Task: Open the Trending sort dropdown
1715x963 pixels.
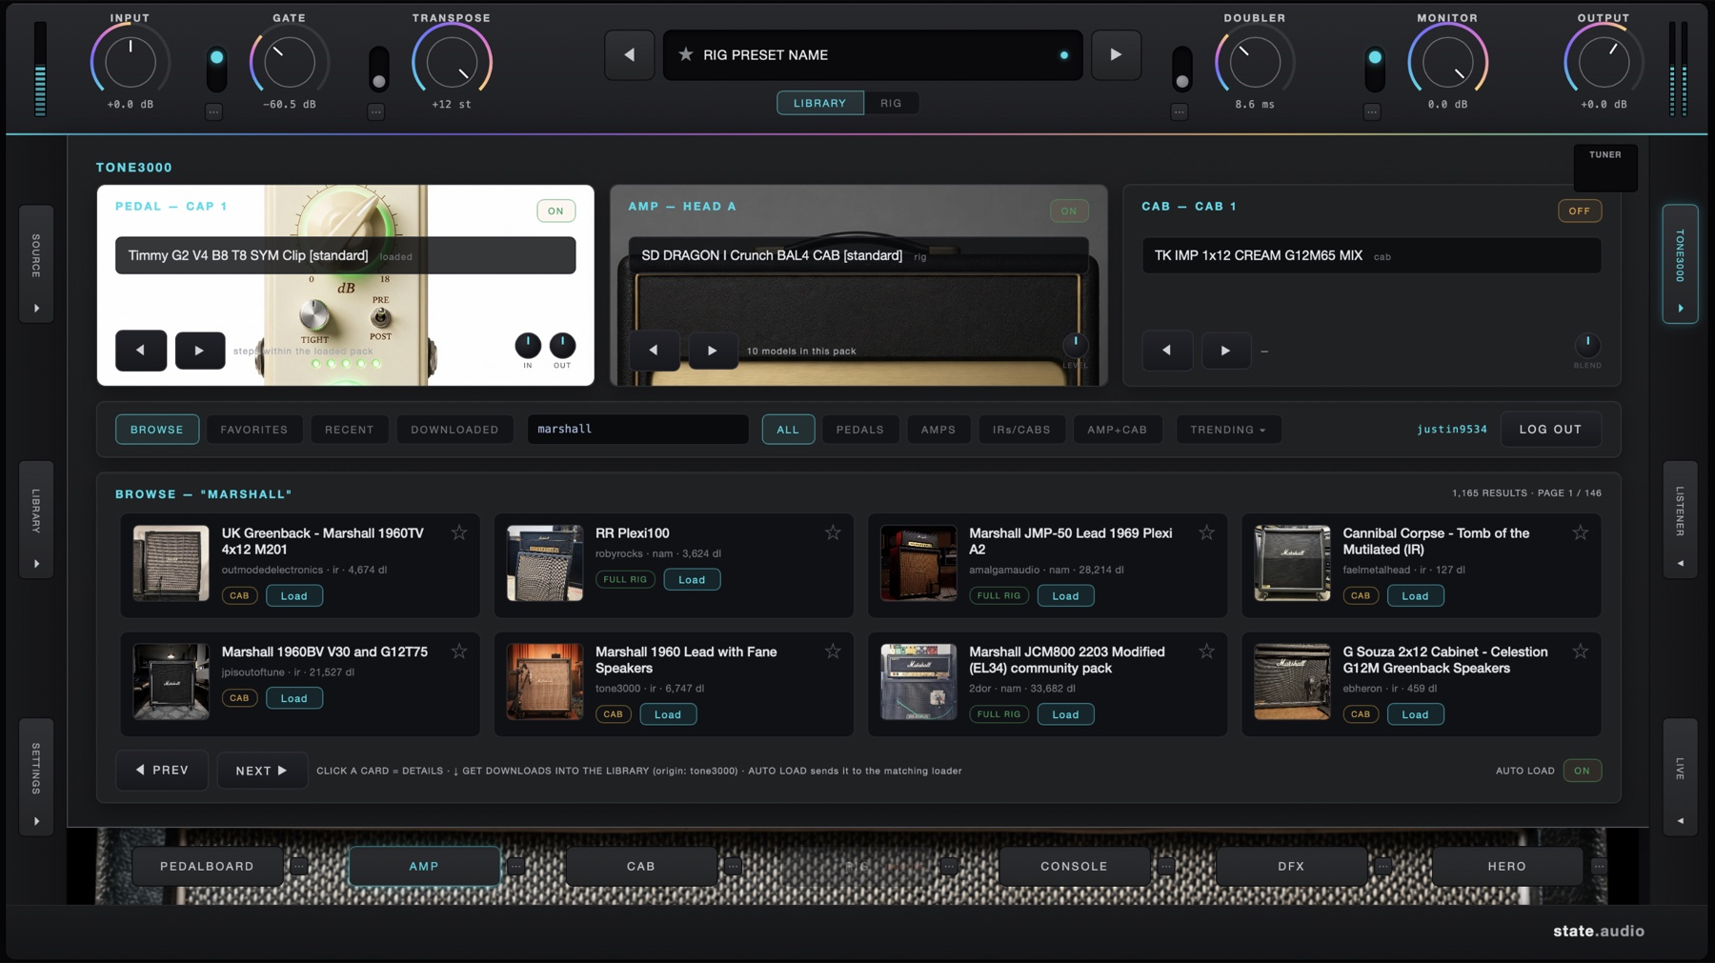Action: tap(1228, 430)
